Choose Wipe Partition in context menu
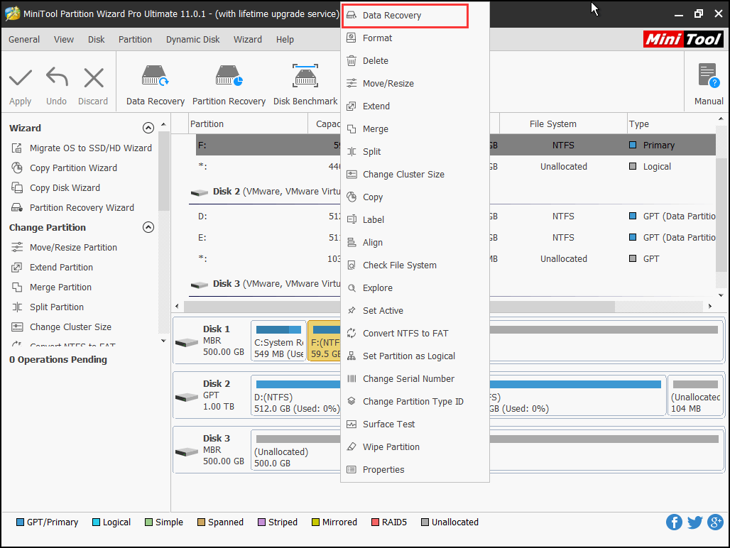The image size is (730, 548). point(415,447)
